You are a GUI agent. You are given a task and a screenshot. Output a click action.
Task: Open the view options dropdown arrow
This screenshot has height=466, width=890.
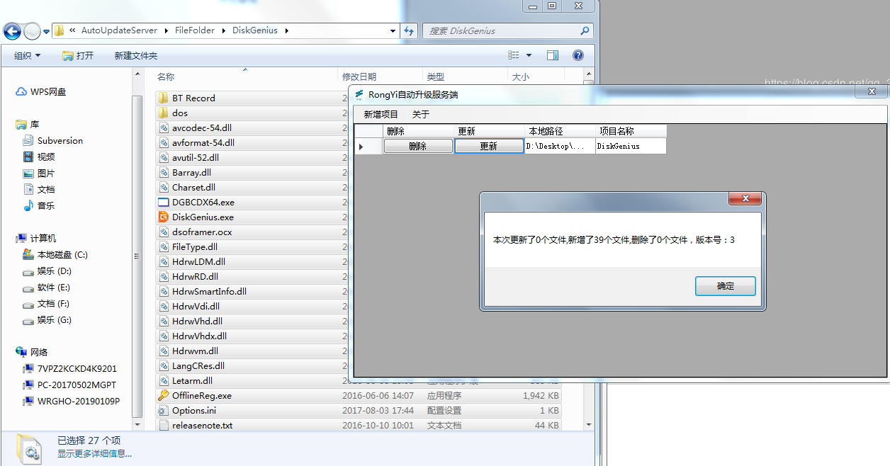click(529, 55)
